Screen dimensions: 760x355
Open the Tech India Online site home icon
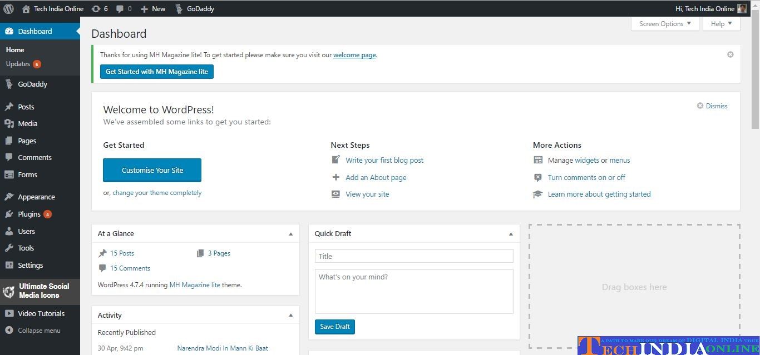tap(26, 9)
